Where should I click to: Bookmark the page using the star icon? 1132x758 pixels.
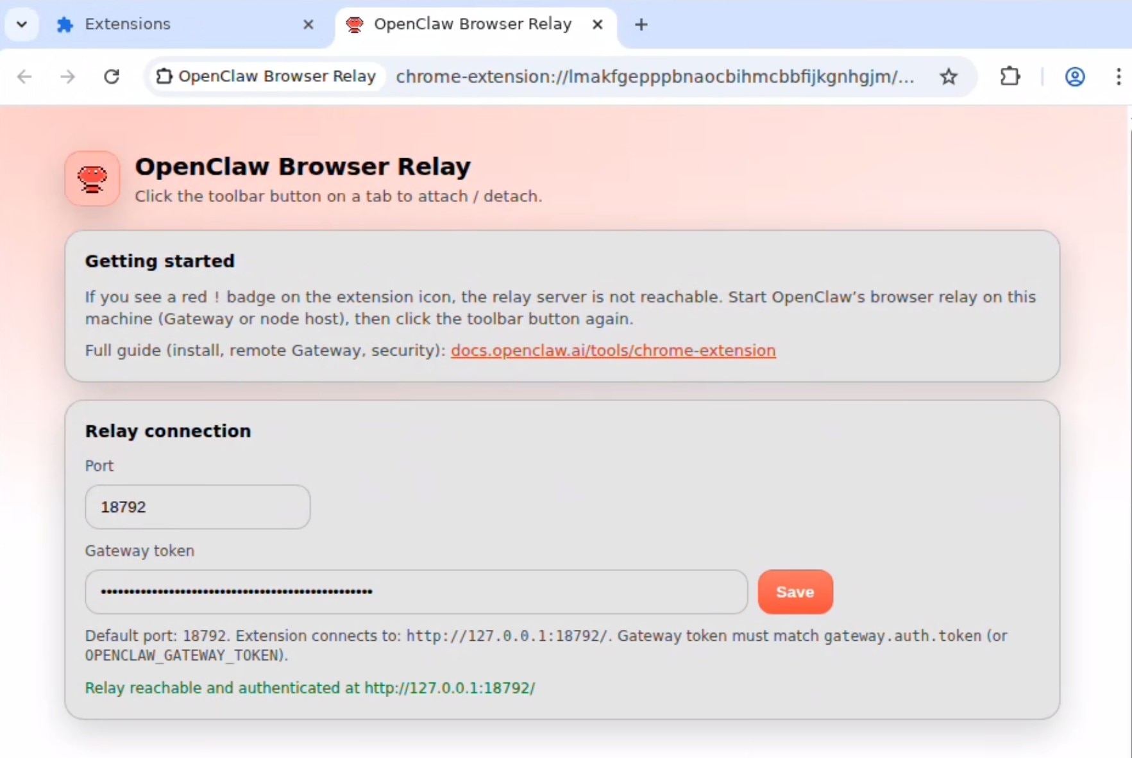(949, 76)
